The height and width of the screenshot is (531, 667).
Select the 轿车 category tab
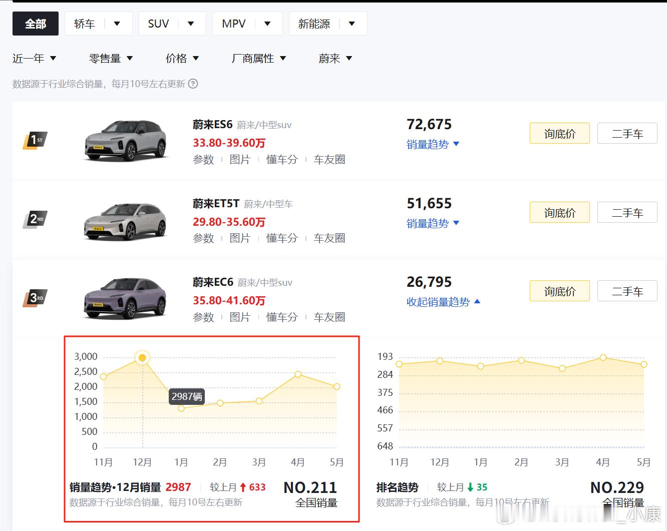pyautogui.click(x=84, y=24)
